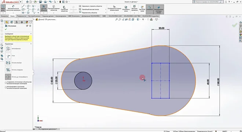Select the Corner Rectangle tool
242x132 pixels.
pyautogui.click(x=23, y=10)
